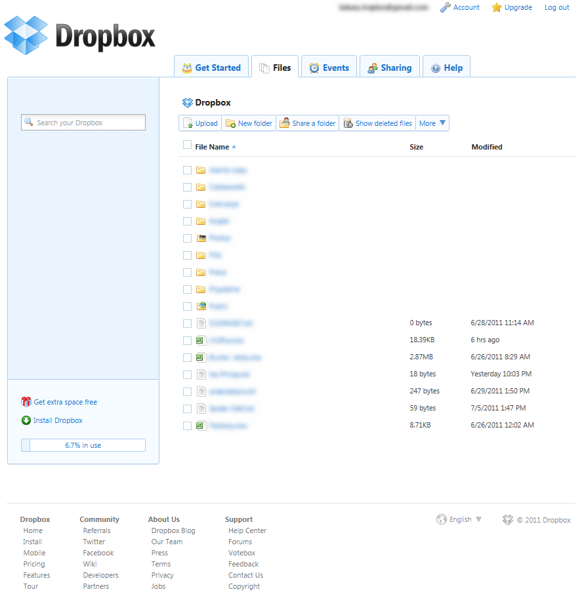Screen dimensions: 584x598
Task: Visit the Referrals link
Action: click(x=96, y=530)
